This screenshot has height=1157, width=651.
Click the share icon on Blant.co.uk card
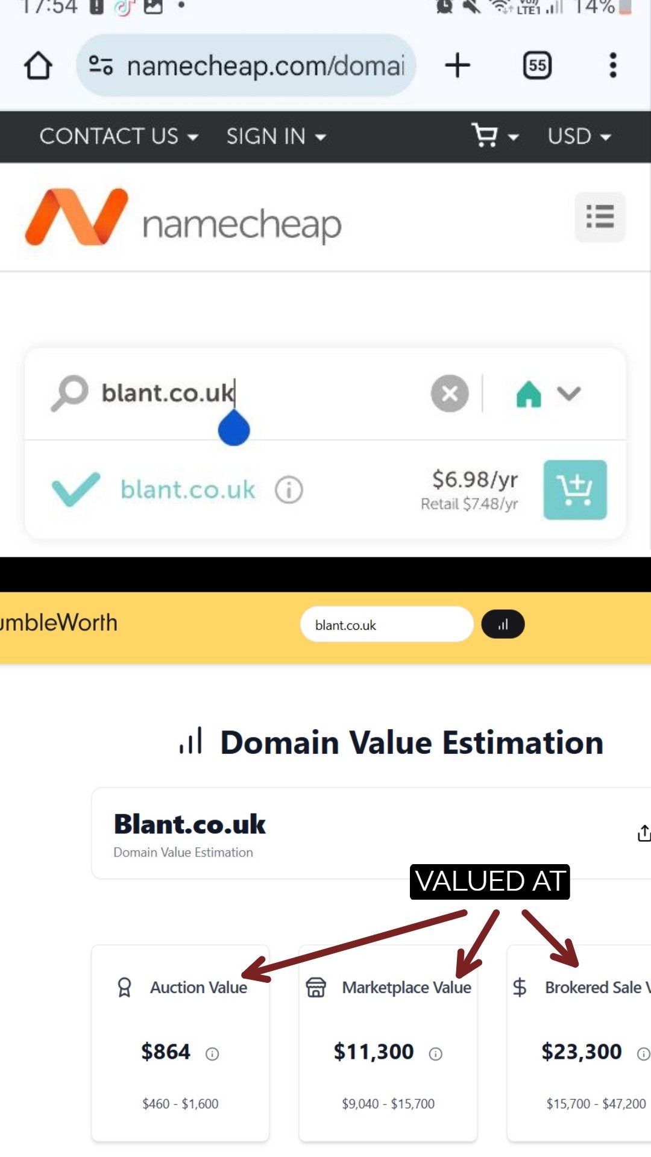[644, 833]
